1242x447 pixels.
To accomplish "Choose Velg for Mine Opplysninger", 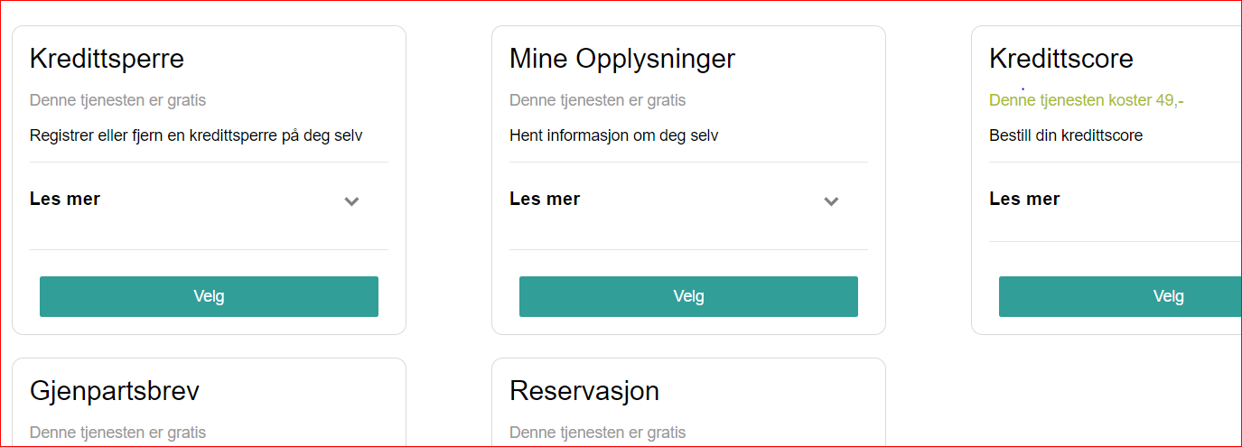I will pos(688,296).
